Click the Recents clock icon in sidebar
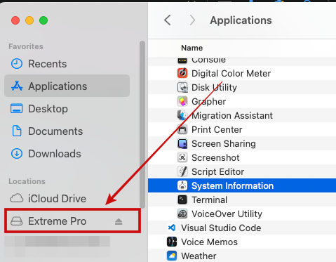 coord(17,64)
